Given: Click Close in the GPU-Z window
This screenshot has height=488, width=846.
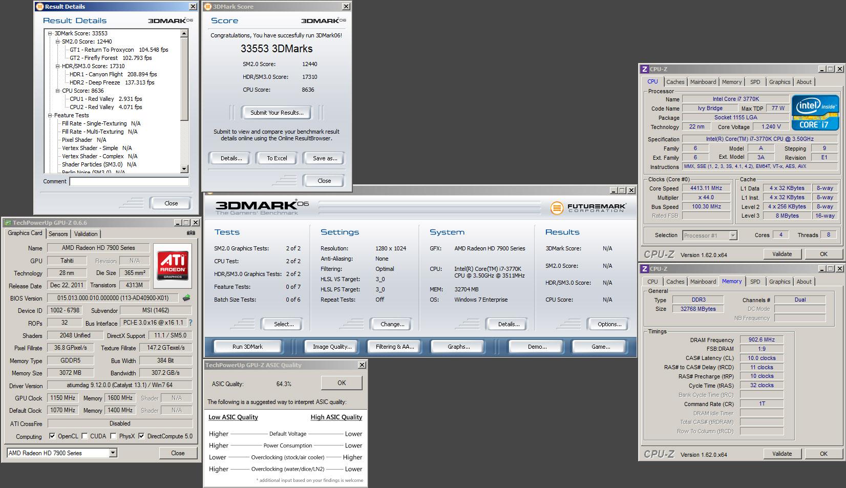Looking at the screenshot, I should pyautogui.click(x=178, y=453).
